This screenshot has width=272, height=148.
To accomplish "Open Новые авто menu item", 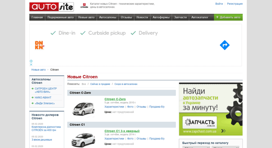I will coord(86,17).
